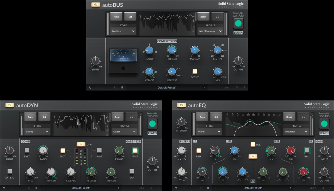This screenshot has height=191, width=334.
Task: Toggle the EXT S/C switch in autoBUS
Action: coord(195,71)
